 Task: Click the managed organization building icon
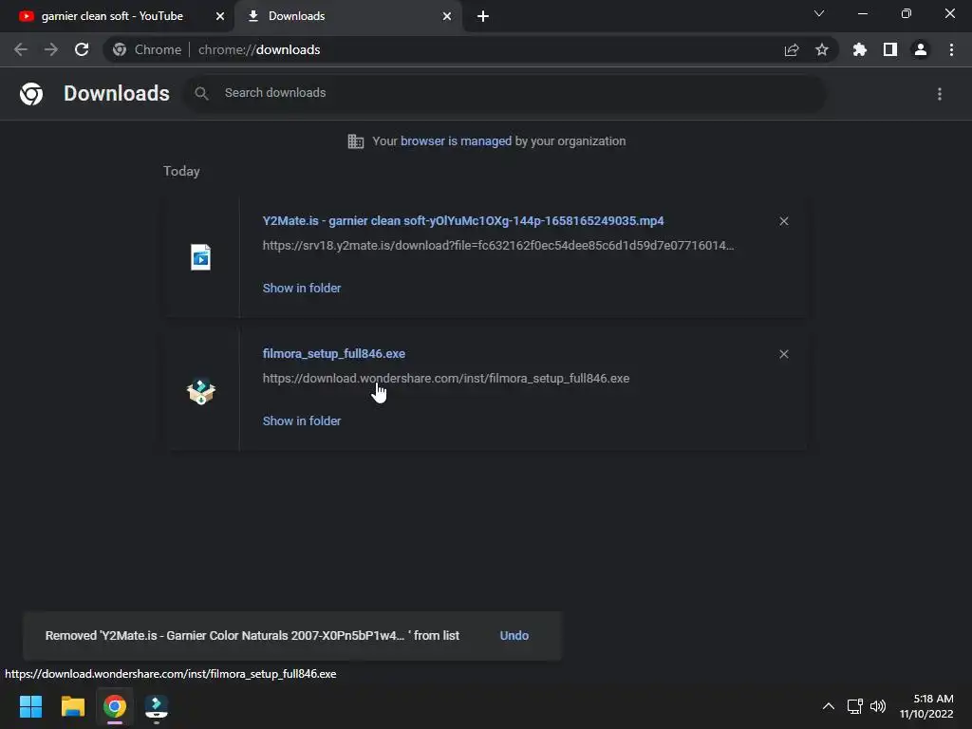click(356, 141)
